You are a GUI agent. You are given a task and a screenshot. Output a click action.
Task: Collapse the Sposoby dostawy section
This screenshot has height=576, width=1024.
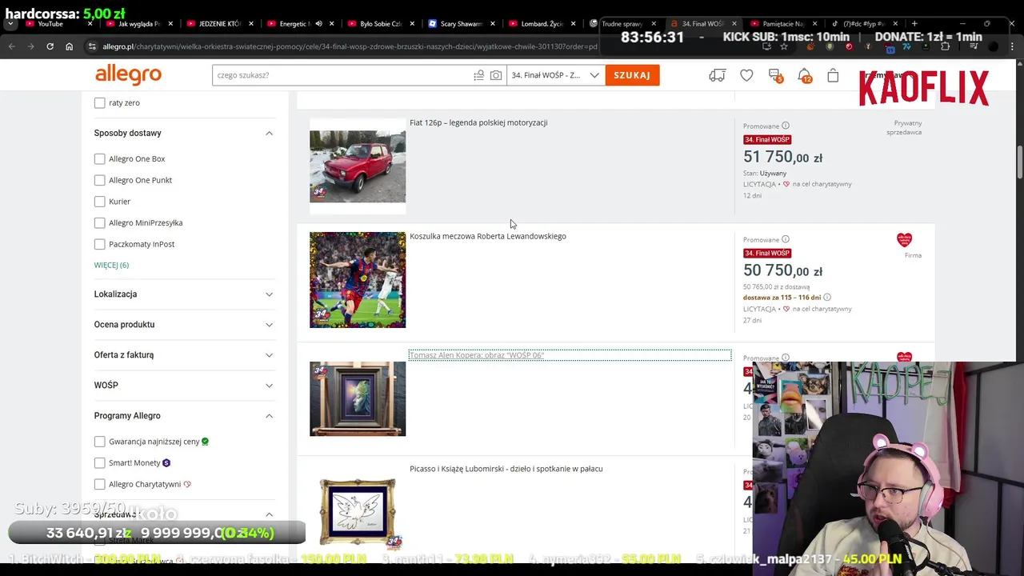click(184, 133)
